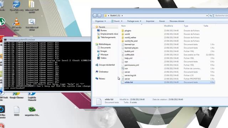
Task: Click the Bukkit 1.3.1 breadcrumb in address bar
Action: coord(115,16)
